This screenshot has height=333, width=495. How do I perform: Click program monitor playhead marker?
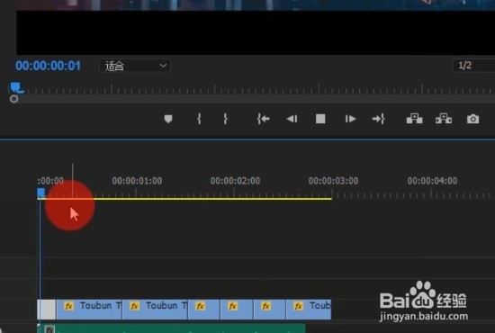coord(16,87)
